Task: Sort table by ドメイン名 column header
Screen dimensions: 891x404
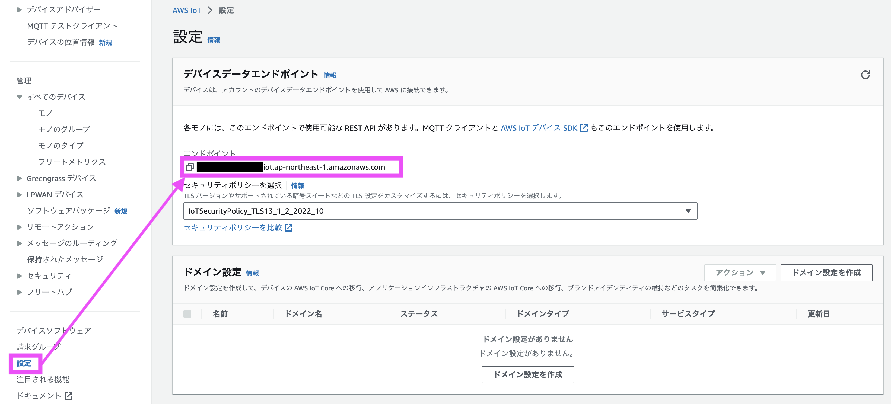Action: tap(303, 314)
